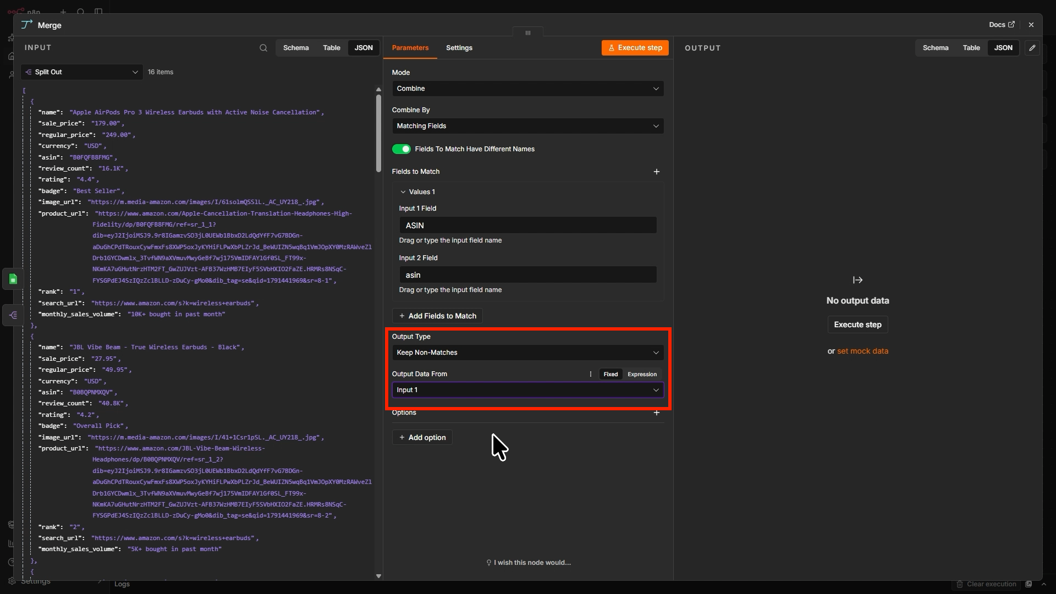Open the Docs link
The height and width of the screenshot is (594, 1056).
tap(1002, 25)
